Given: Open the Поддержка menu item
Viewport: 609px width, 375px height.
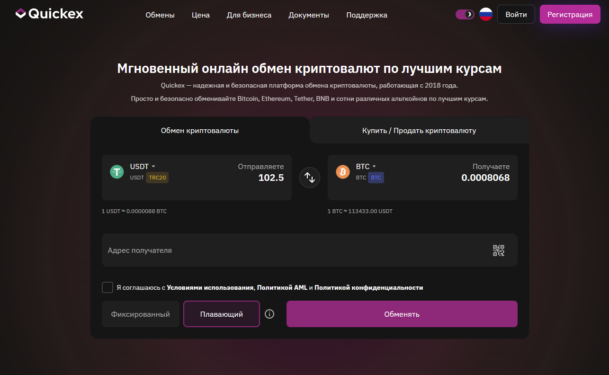Looking at the screenshot, I should [367, 15].
